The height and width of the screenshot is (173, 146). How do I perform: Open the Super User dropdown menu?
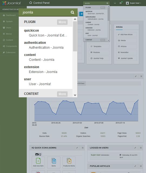[x=135, y=3]
